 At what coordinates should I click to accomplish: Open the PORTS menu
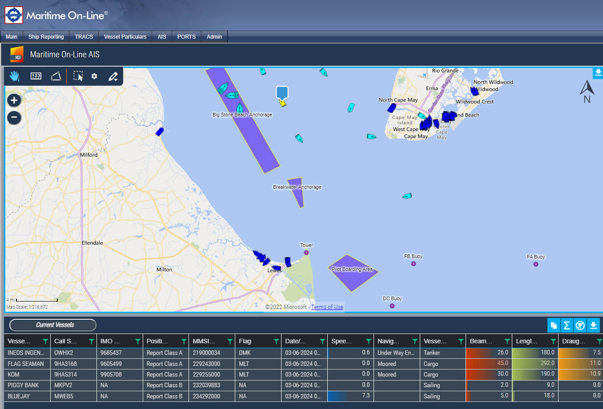186,37
